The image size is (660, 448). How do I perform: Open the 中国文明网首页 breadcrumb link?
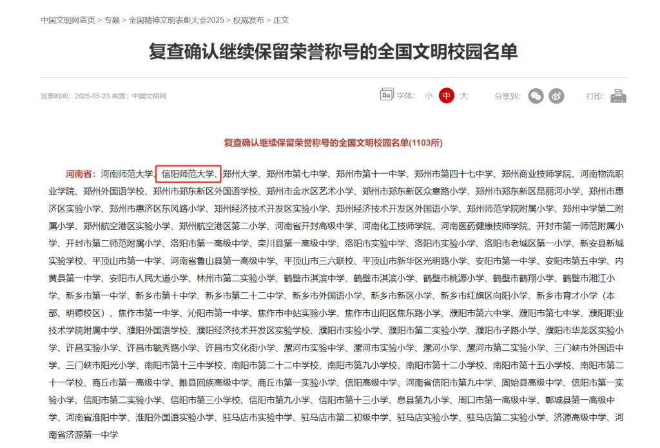click(68, 20)
